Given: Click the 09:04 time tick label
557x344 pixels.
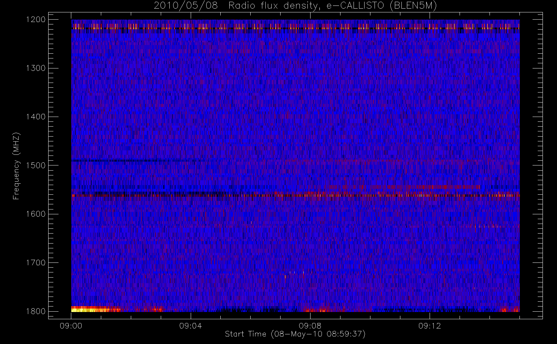Looking at the screenshot, I should (x=190, y=326).
